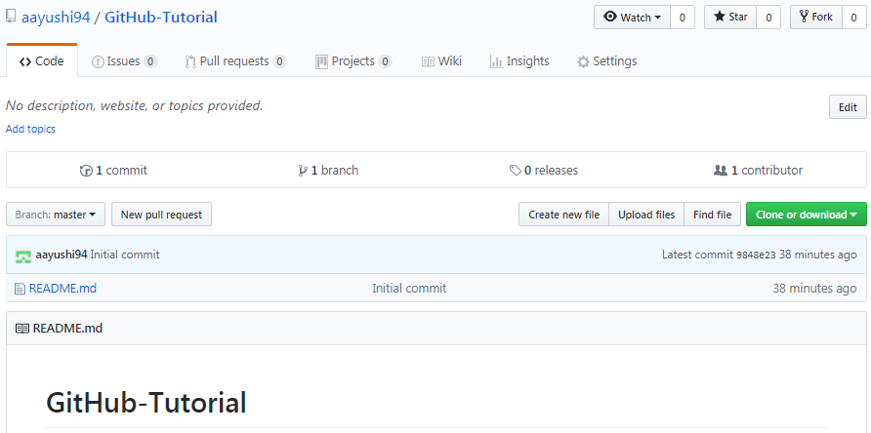This screenshot has height=433, width=871.
Task: Star the repository with the Star button
Action: point(730,18)
